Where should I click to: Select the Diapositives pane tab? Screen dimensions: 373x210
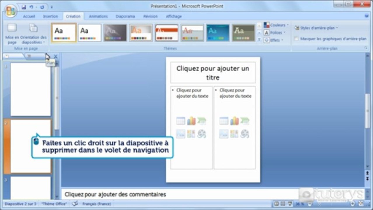coord(13,56)
